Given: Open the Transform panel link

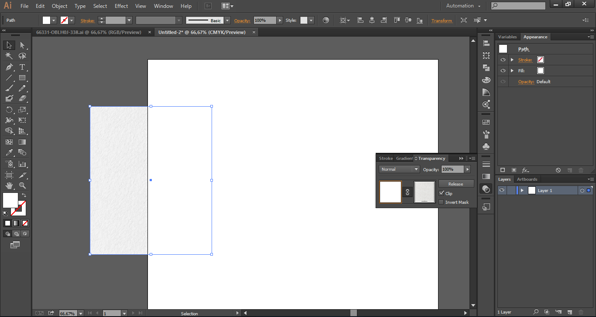Looking at the screenshot, I should pyautogui.click(x=442, y=20).
